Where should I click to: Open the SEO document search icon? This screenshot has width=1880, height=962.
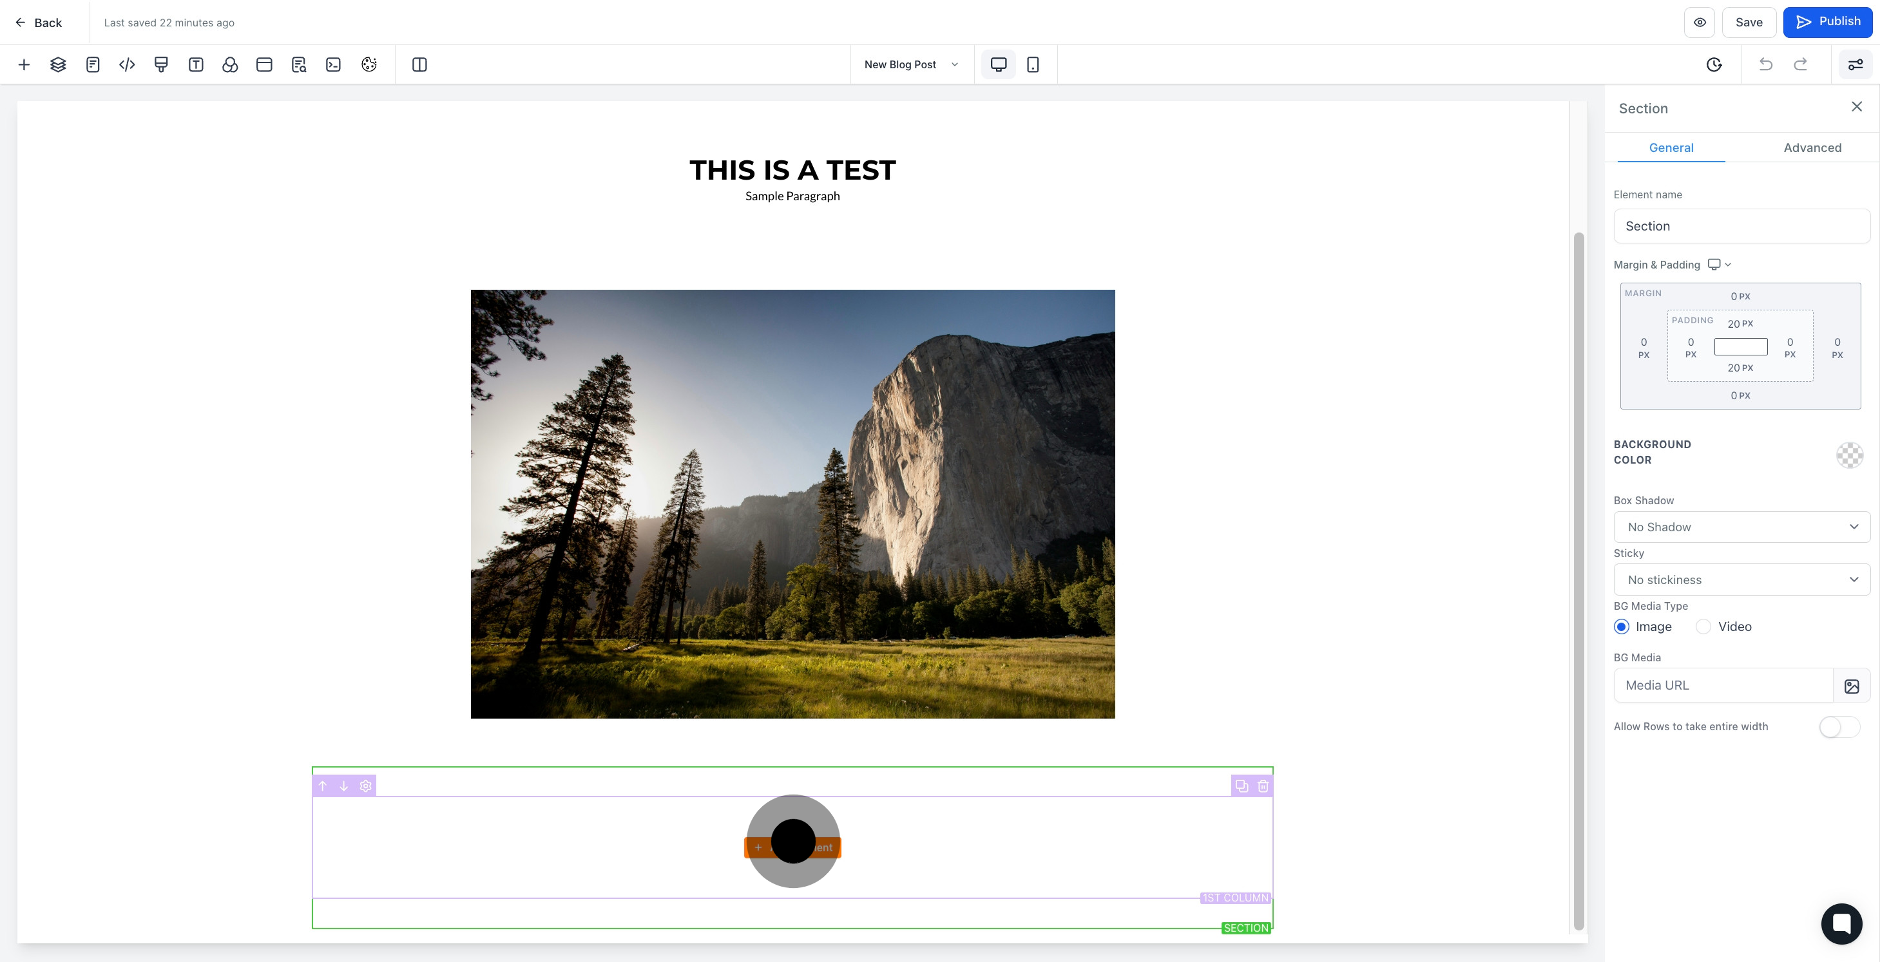pyautogui.click(x=298, y=65)
